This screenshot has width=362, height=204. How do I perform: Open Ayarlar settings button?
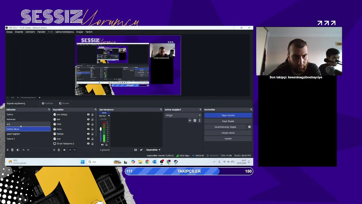click(228, 139)
